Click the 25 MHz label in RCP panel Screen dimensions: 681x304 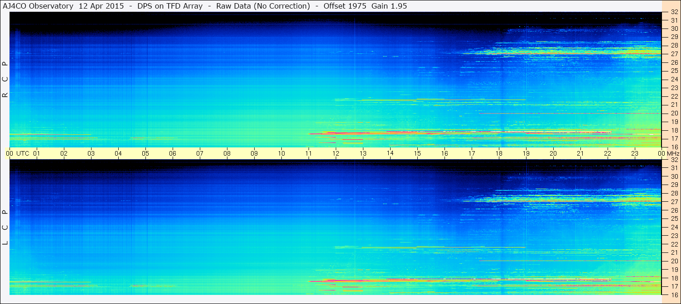point(674,71)
